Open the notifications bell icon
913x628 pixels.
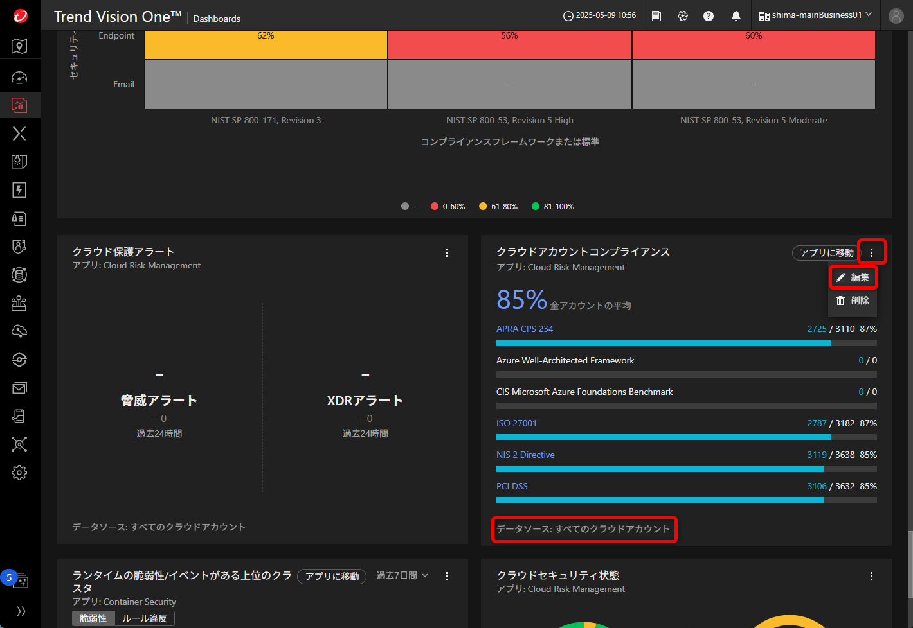click(x=736, y=16)
